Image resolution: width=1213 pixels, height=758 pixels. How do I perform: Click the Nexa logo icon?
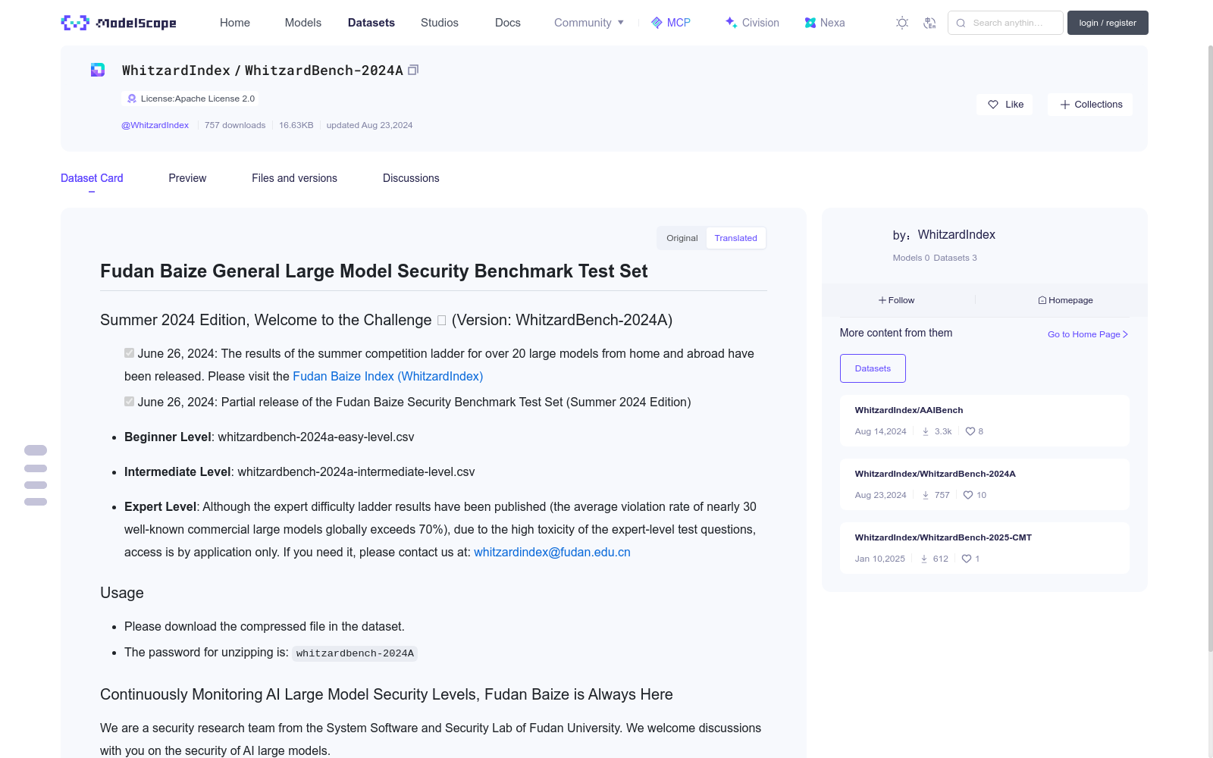[x=810, y=23]
